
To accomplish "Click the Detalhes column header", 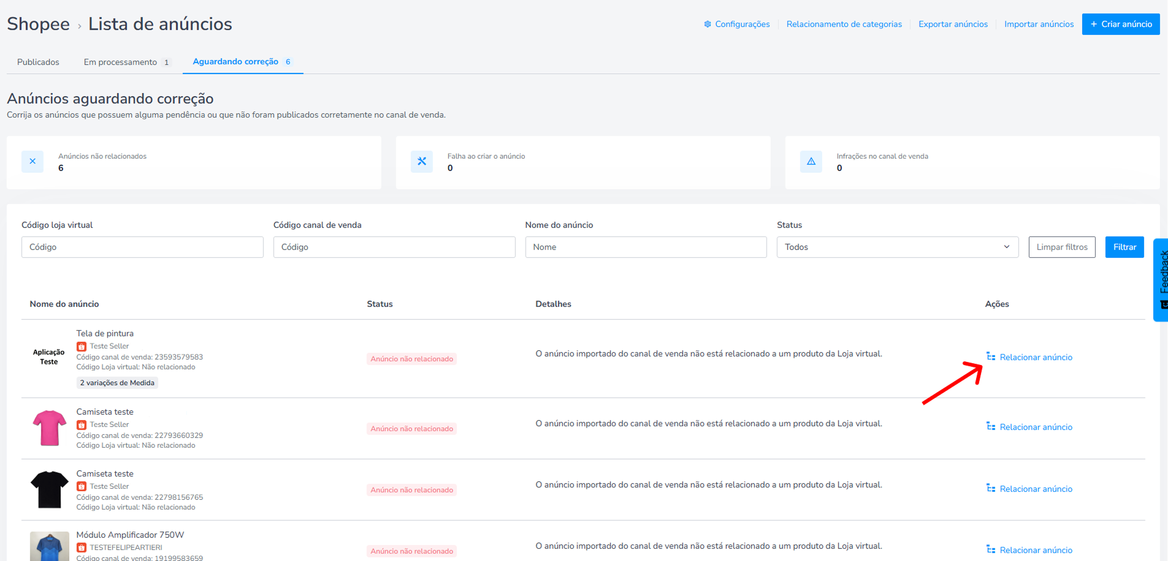I will (553, 304).
